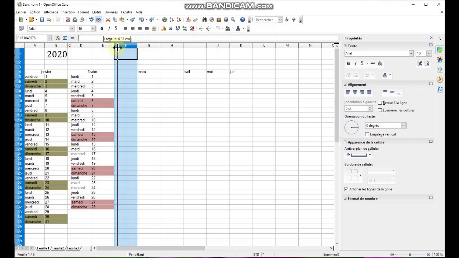Collapse the Alignement section
459x258 pixels.
point(345,85)
